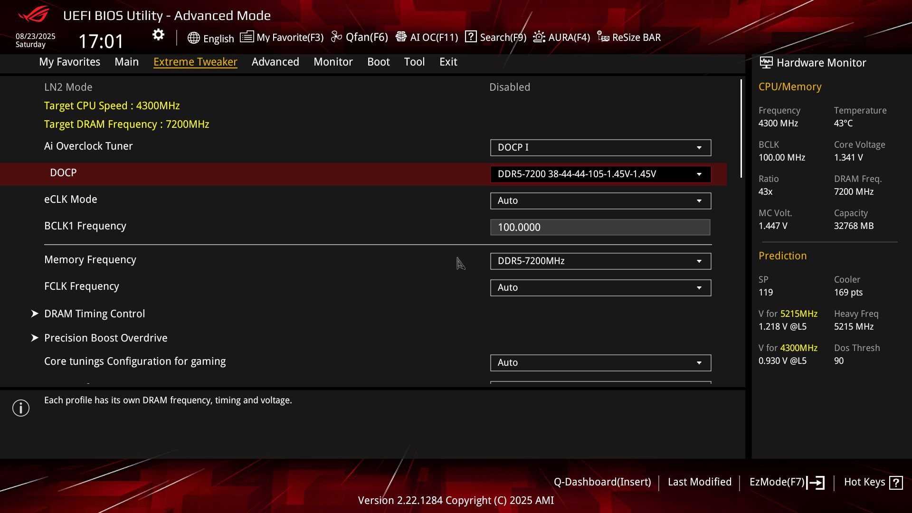912x513 pixels.
Task: Switch to Tool tab
Action: coord(414,62)
